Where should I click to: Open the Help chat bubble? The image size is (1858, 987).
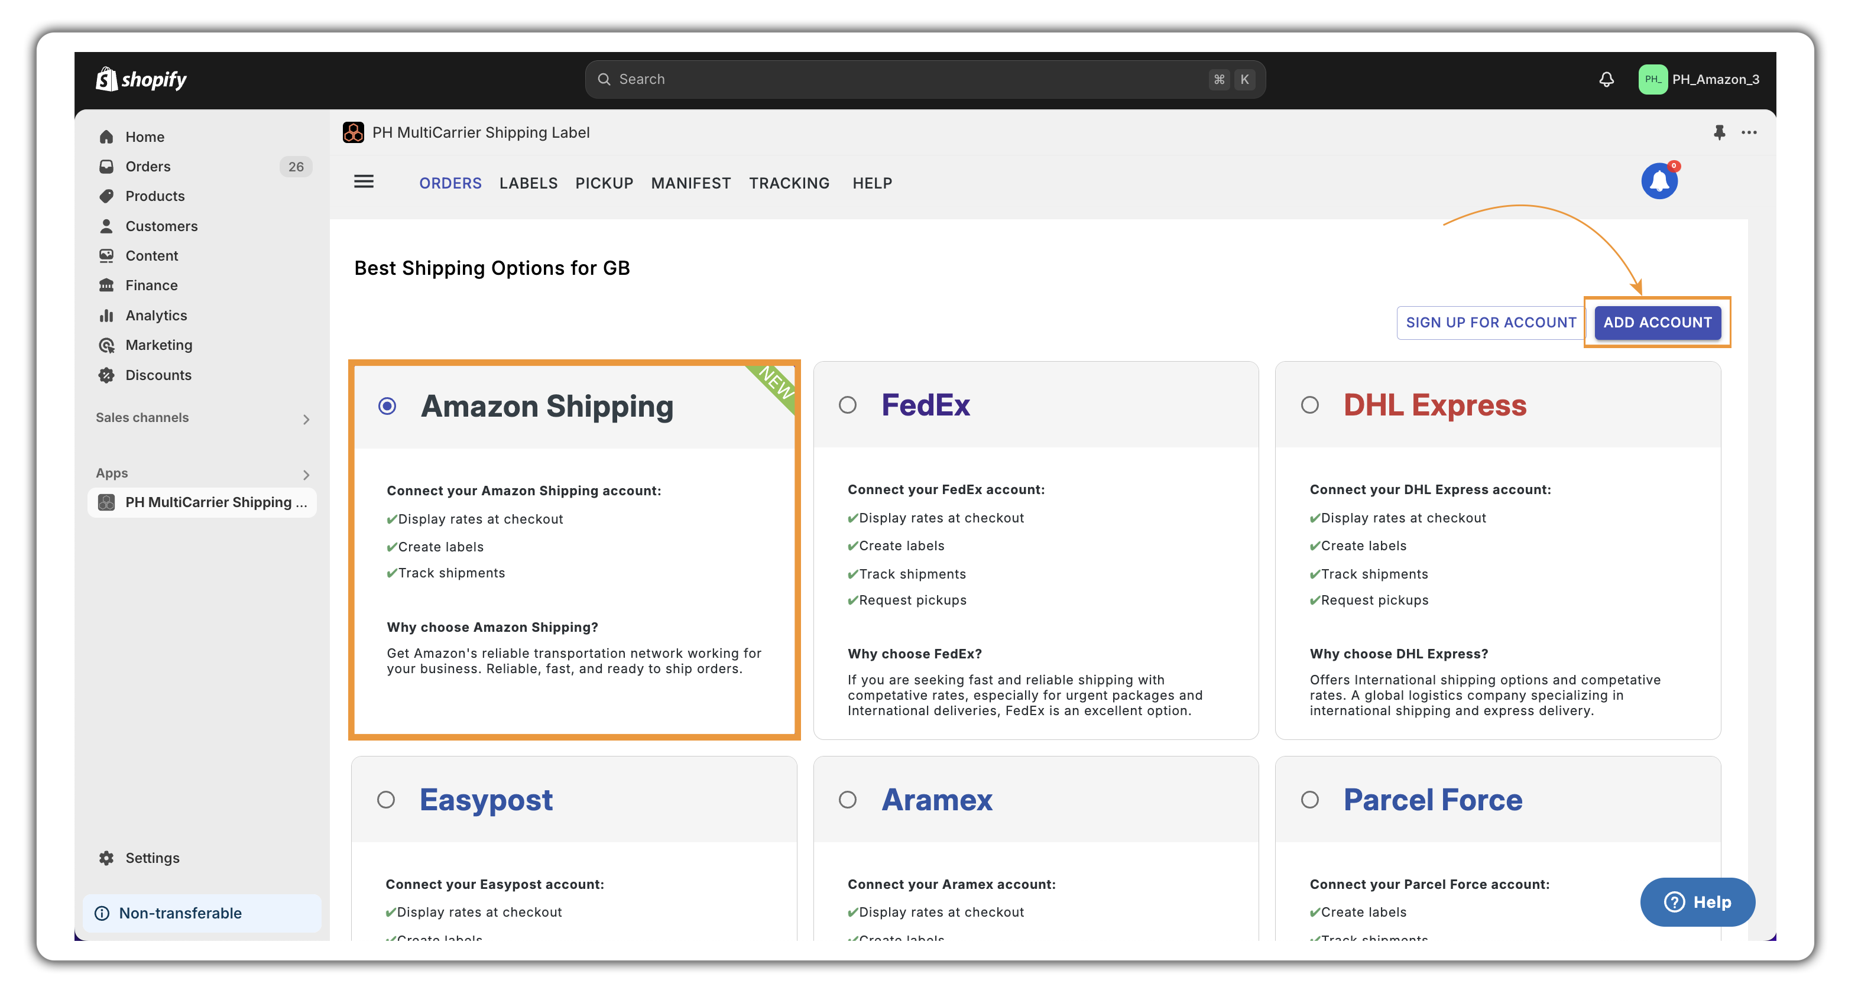(x=1698, y=902)
